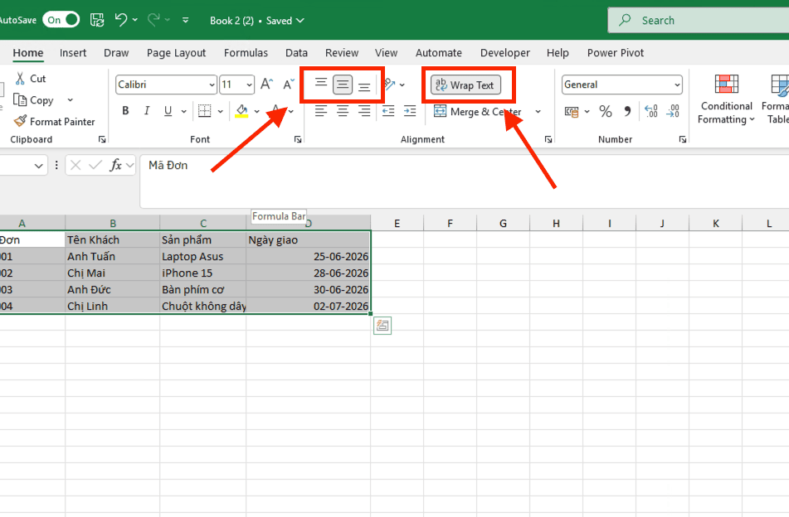This screenshot has height=517, width=789.
Task: Open the Fill Color palette arrow
Action: tap(256, 111)
